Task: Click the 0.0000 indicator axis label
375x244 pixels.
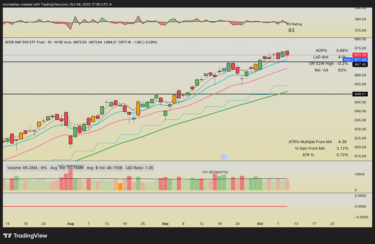Action: [x=360, y=206]
